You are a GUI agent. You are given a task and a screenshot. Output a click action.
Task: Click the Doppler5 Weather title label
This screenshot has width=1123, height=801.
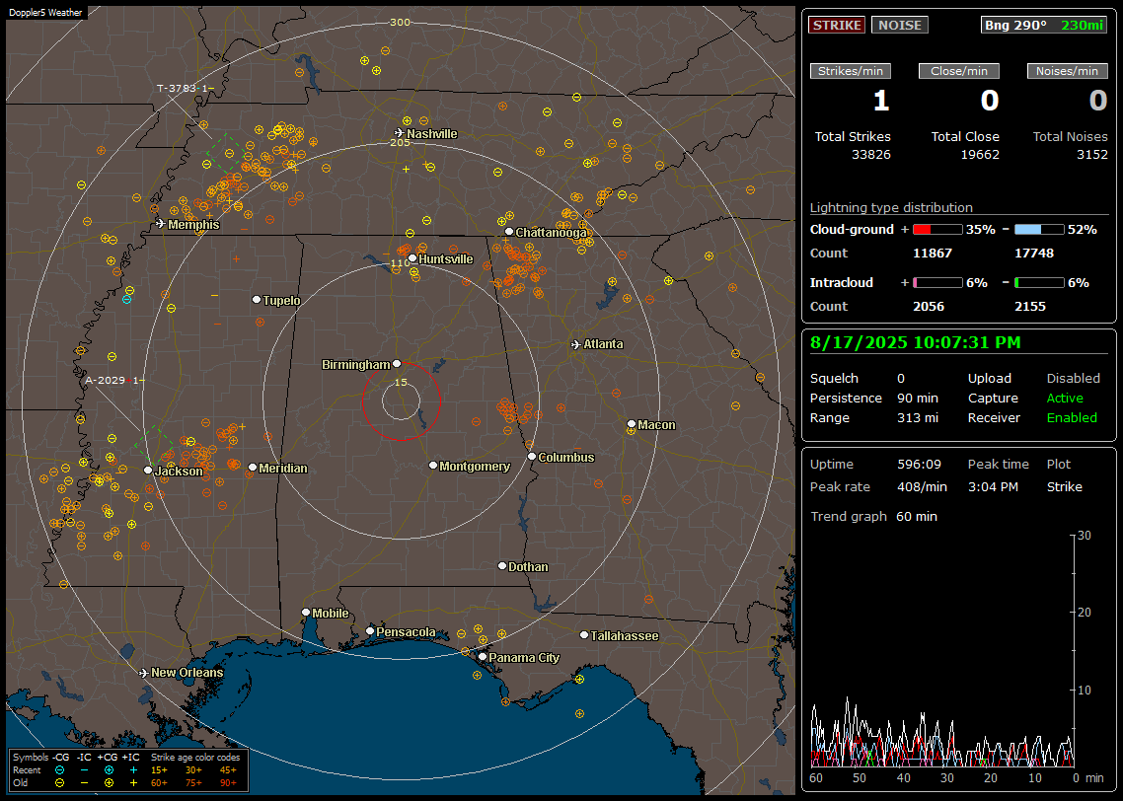click(45, 12)
